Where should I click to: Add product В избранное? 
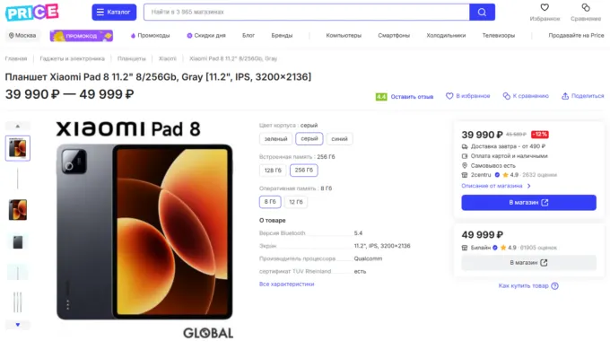pos(467,96)
